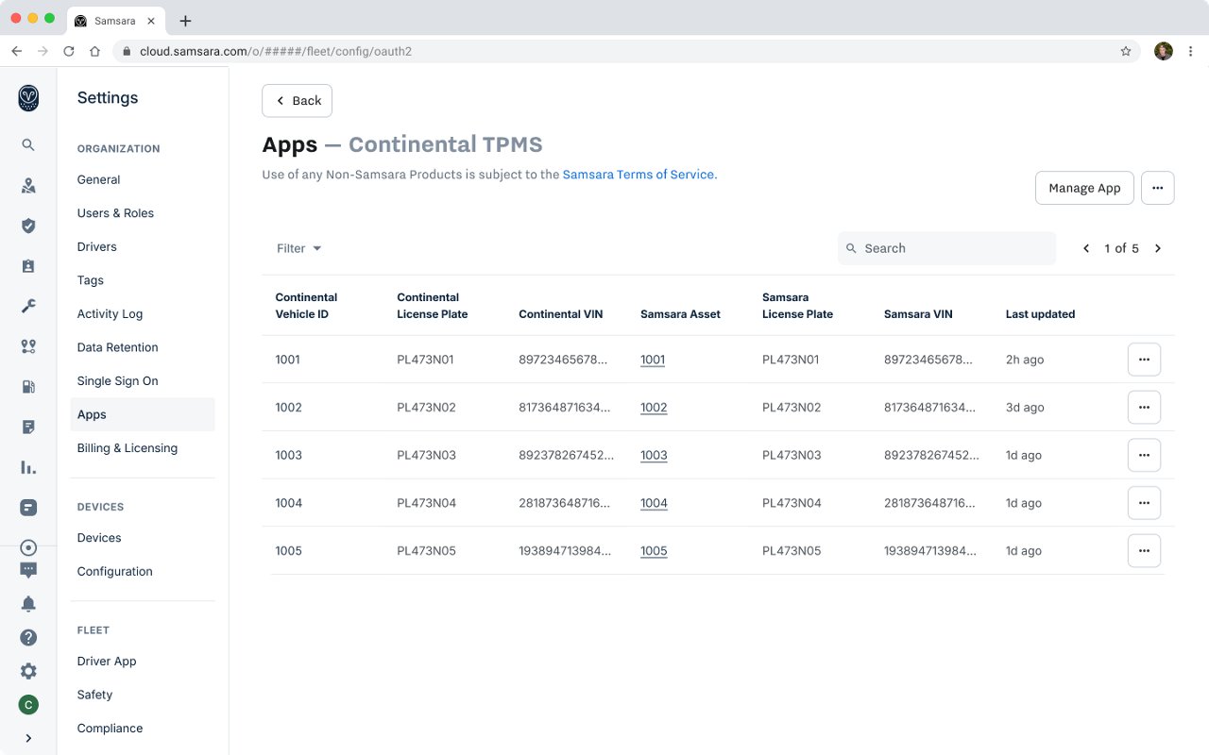The height and width of the screenshot is (755, 1209).
Task: Open Samsara Asset link 1001
Action: click(x=653, y=360)
